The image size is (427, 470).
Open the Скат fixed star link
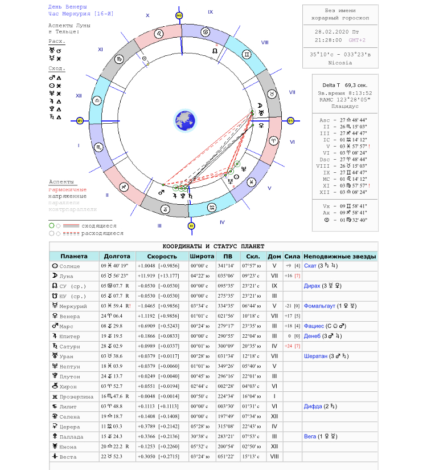pos(310,266)
